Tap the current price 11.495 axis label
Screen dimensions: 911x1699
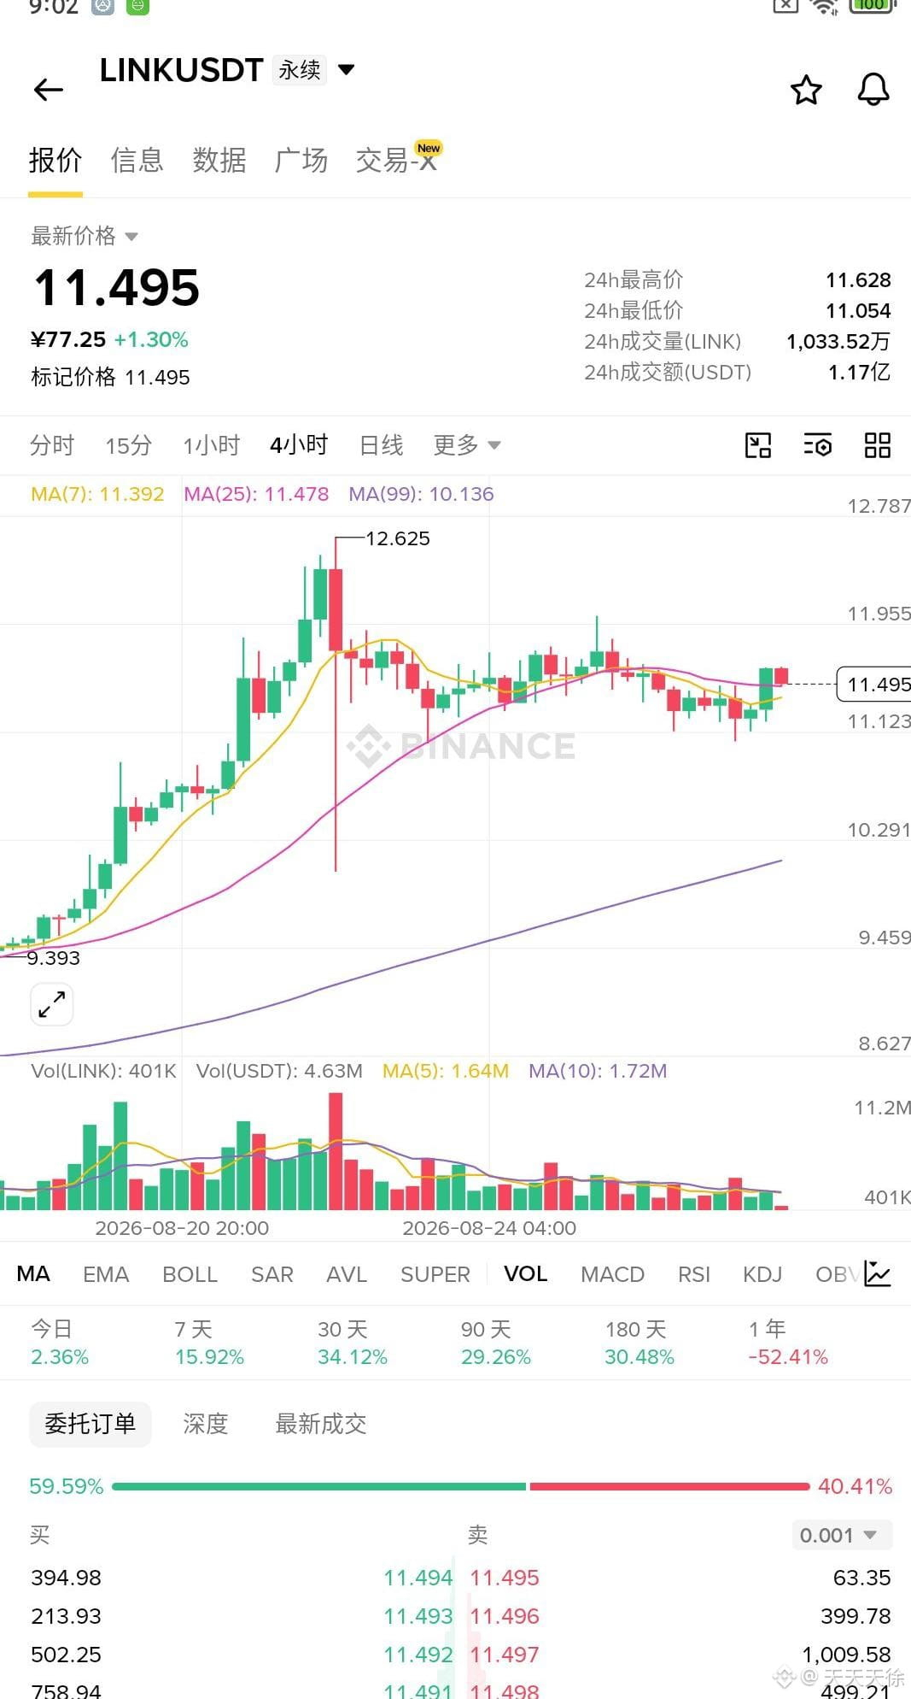click(x=874, y=685)
